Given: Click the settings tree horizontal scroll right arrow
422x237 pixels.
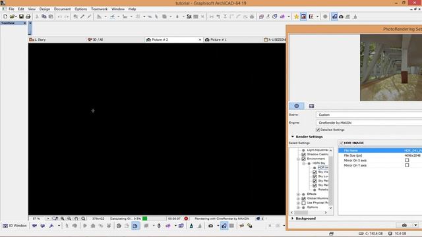Looking at the screenshot, I should click(x=326, y=213).
